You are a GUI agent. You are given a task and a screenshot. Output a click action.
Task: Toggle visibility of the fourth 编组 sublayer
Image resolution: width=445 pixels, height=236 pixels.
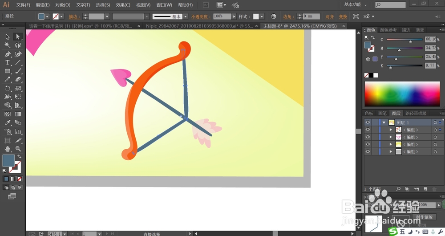368,152
